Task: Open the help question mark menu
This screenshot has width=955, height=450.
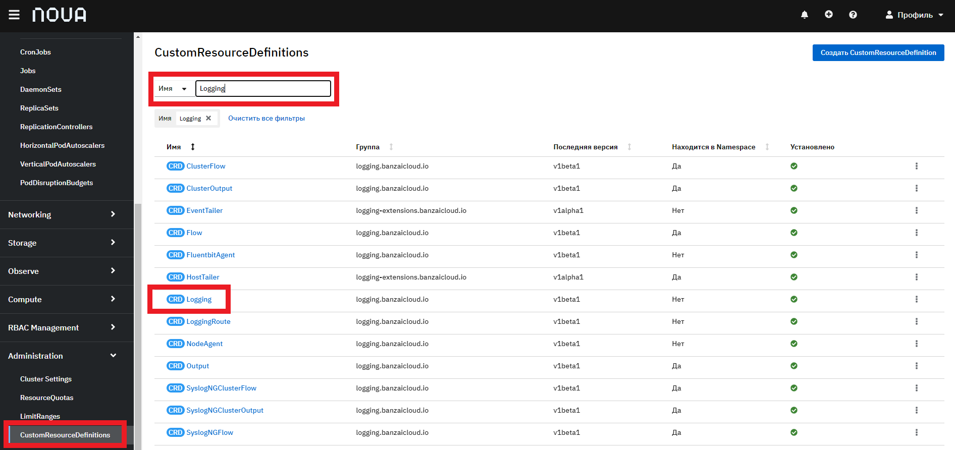Action: [853, 15]
